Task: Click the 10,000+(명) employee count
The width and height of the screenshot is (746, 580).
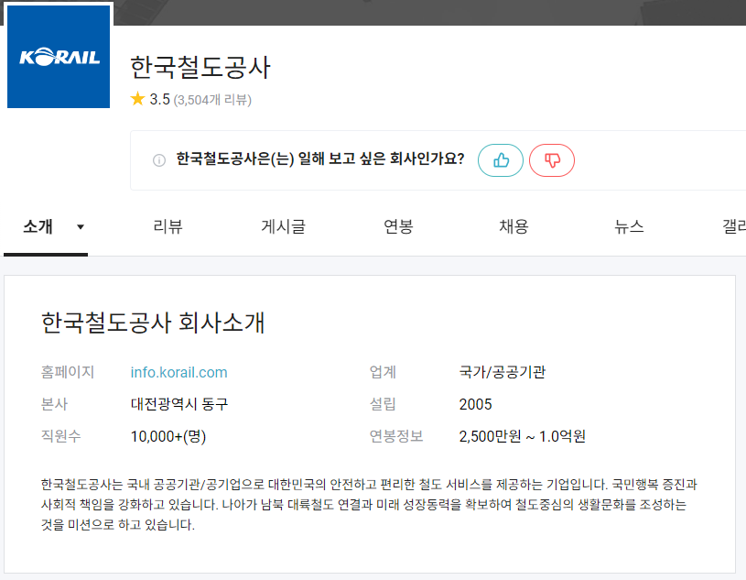Action: [168, 437]
